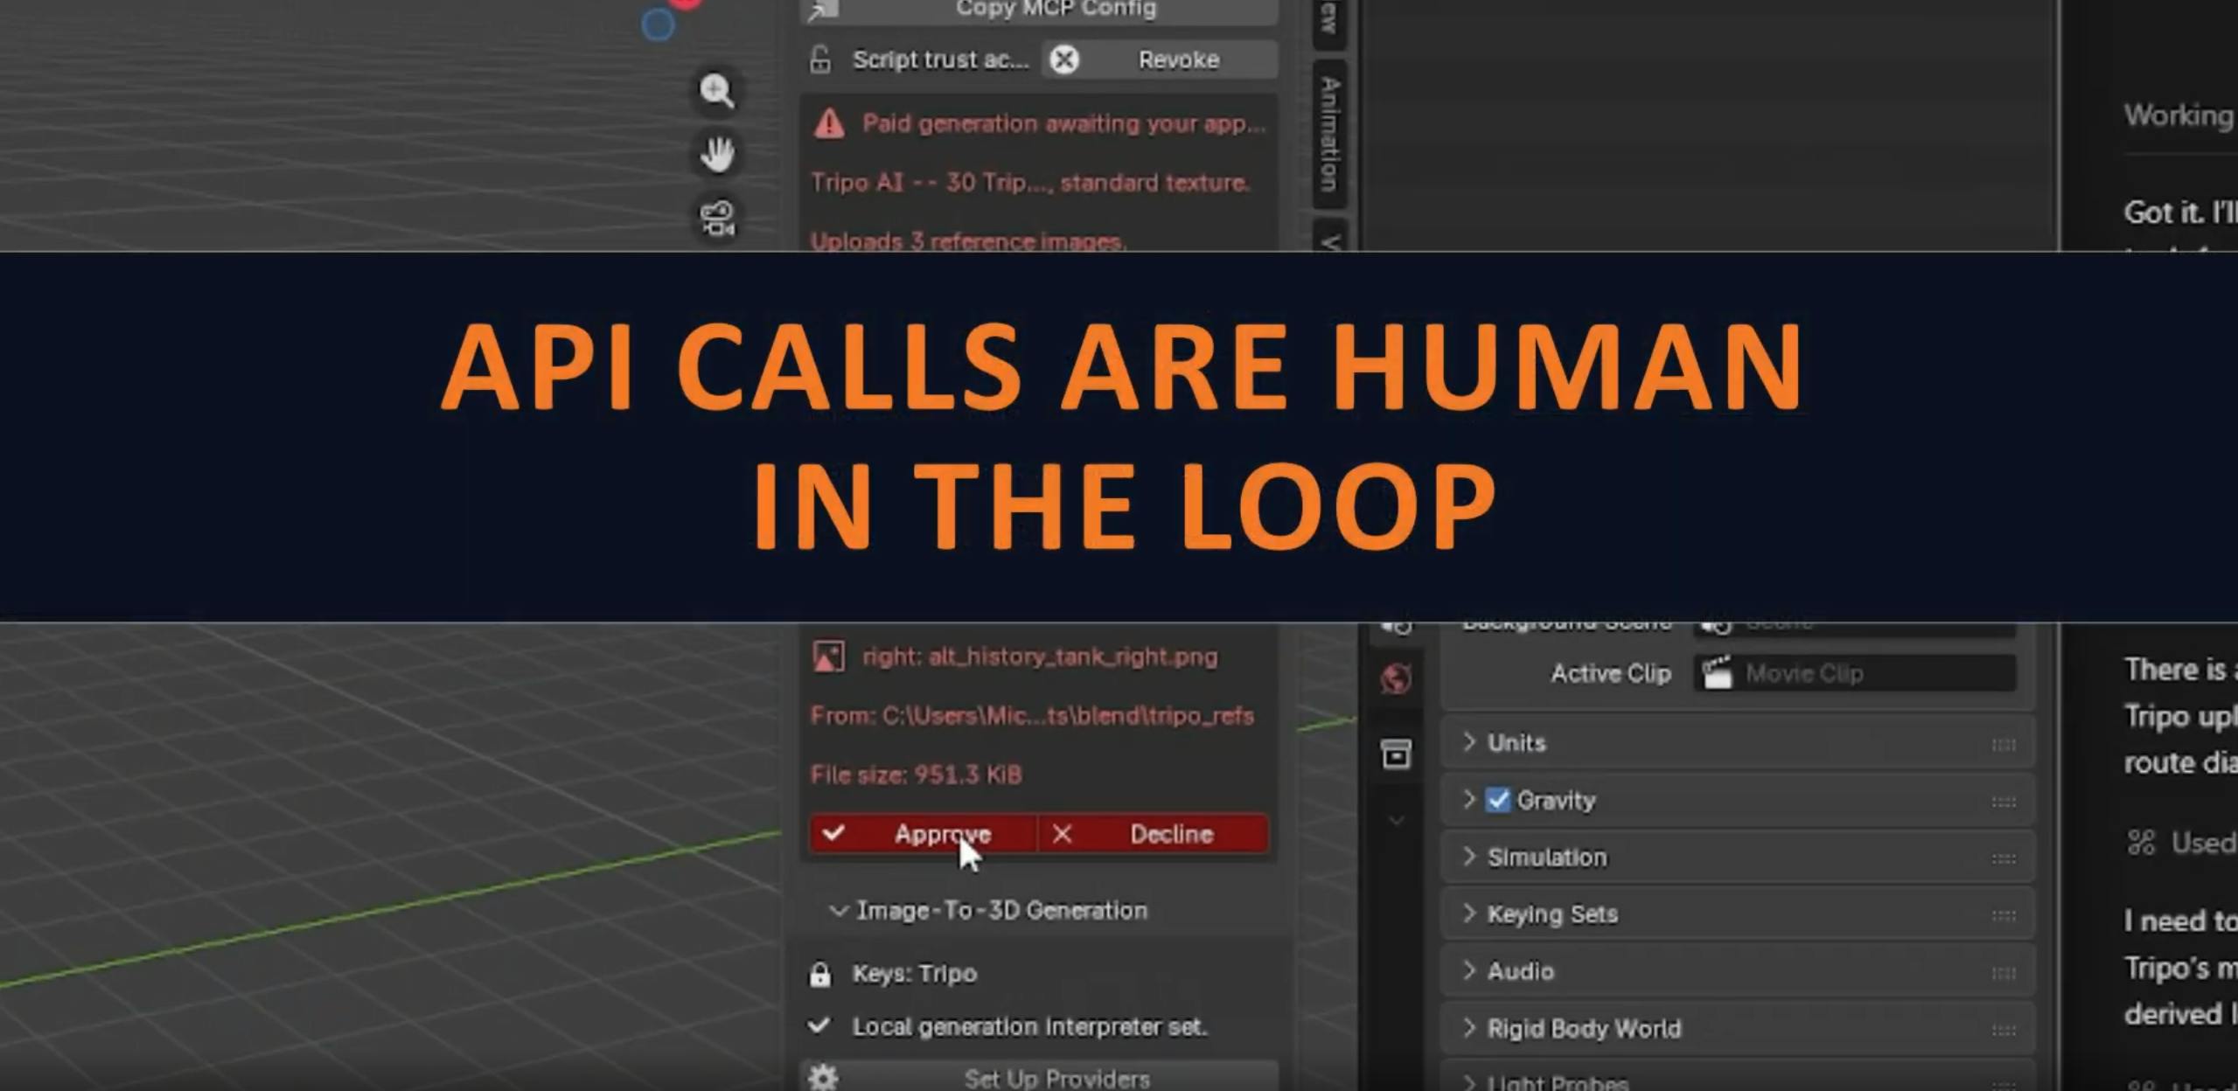Expand the Audio panel
The image size is (2238, 1091).
[x=1469, y=971]
